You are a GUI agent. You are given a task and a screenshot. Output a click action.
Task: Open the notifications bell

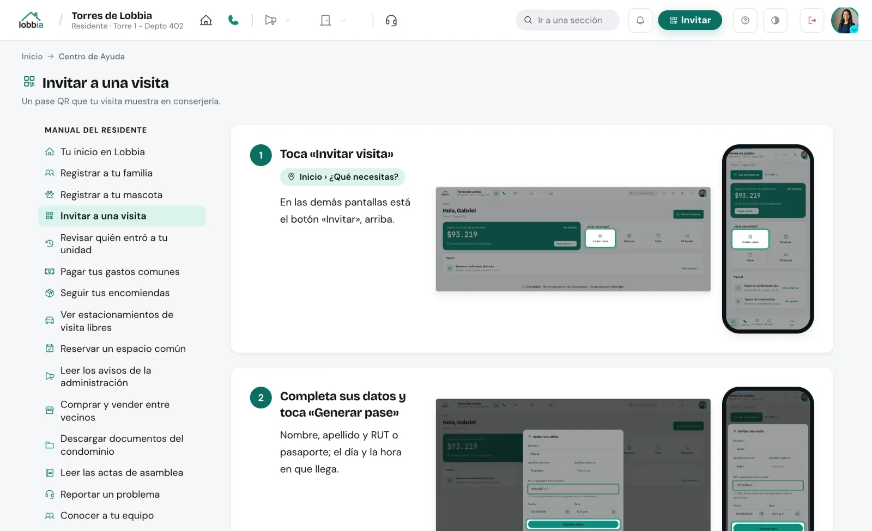640,20
